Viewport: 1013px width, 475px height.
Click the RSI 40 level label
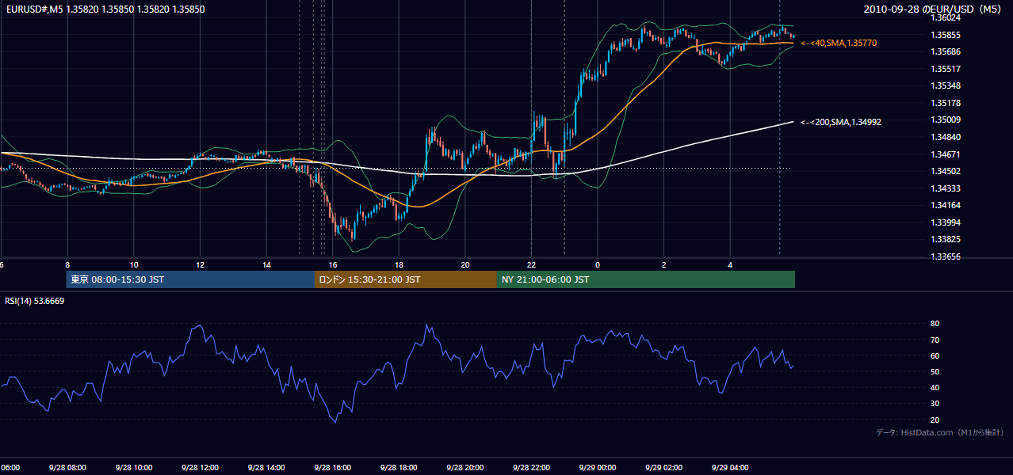tap(935, 387)
